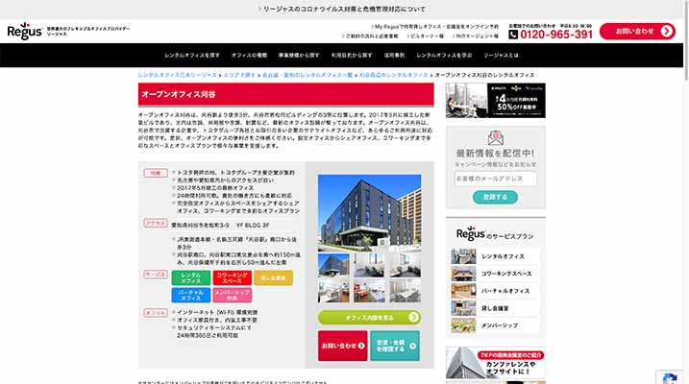Open the リージャスとは menu item
The height and width of the screenshot is (384, 689).
(x=501, y=56)
